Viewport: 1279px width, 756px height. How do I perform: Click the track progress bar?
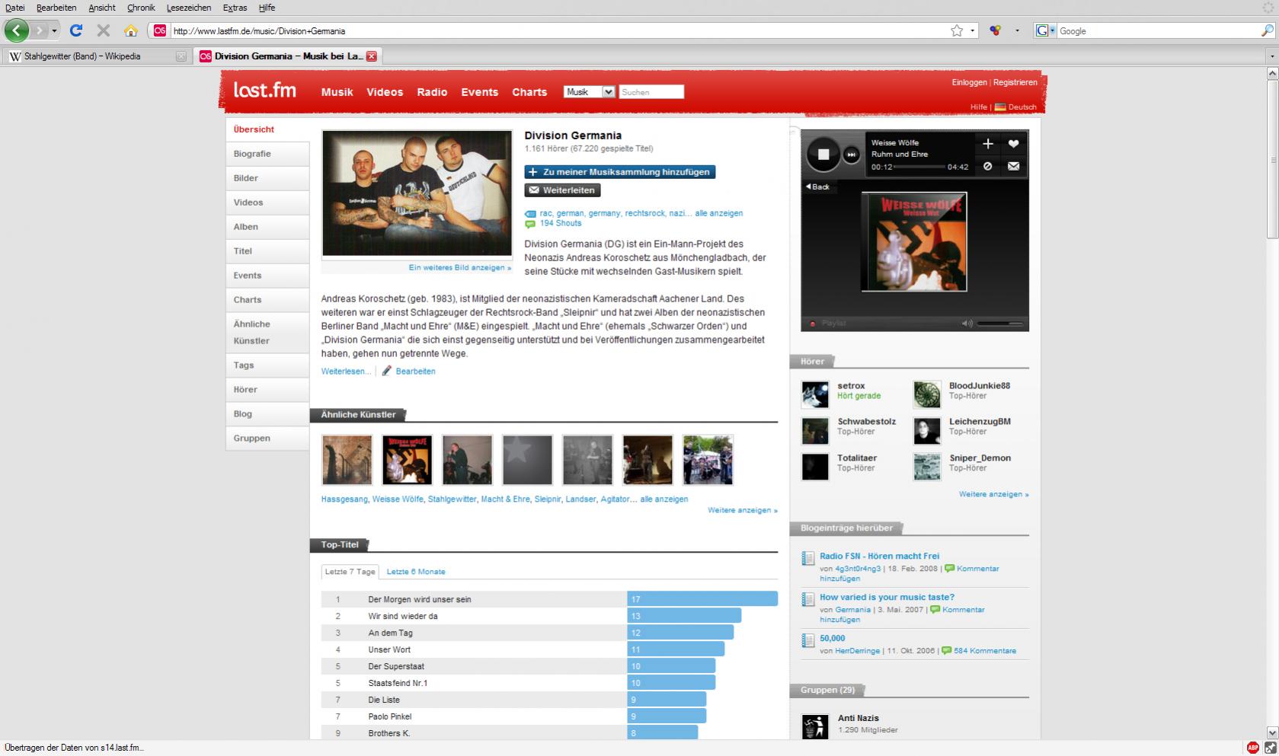919,167
